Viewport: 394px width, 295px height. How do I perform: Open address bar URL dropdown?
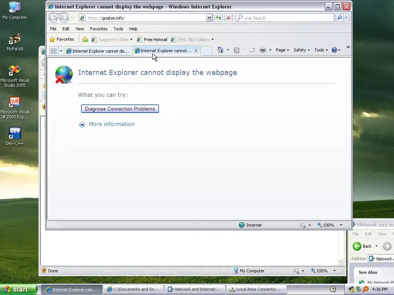coord(209,18)
